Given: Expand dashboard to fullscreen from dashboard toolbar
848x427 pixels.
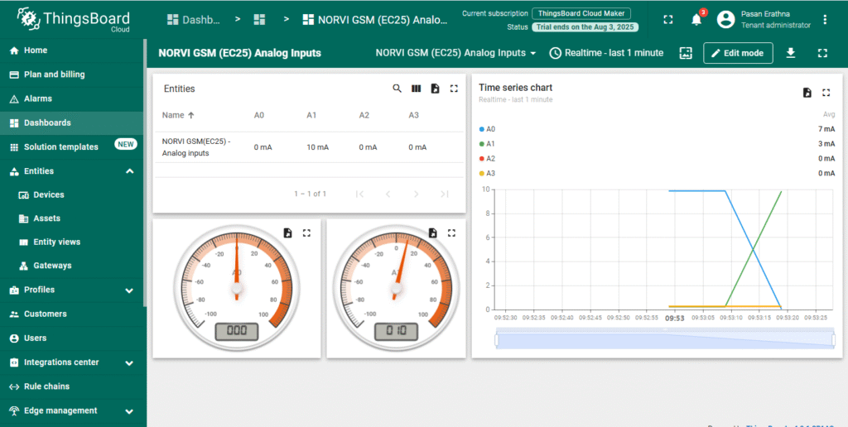Looking at the screenshot, I should [822, 53].
